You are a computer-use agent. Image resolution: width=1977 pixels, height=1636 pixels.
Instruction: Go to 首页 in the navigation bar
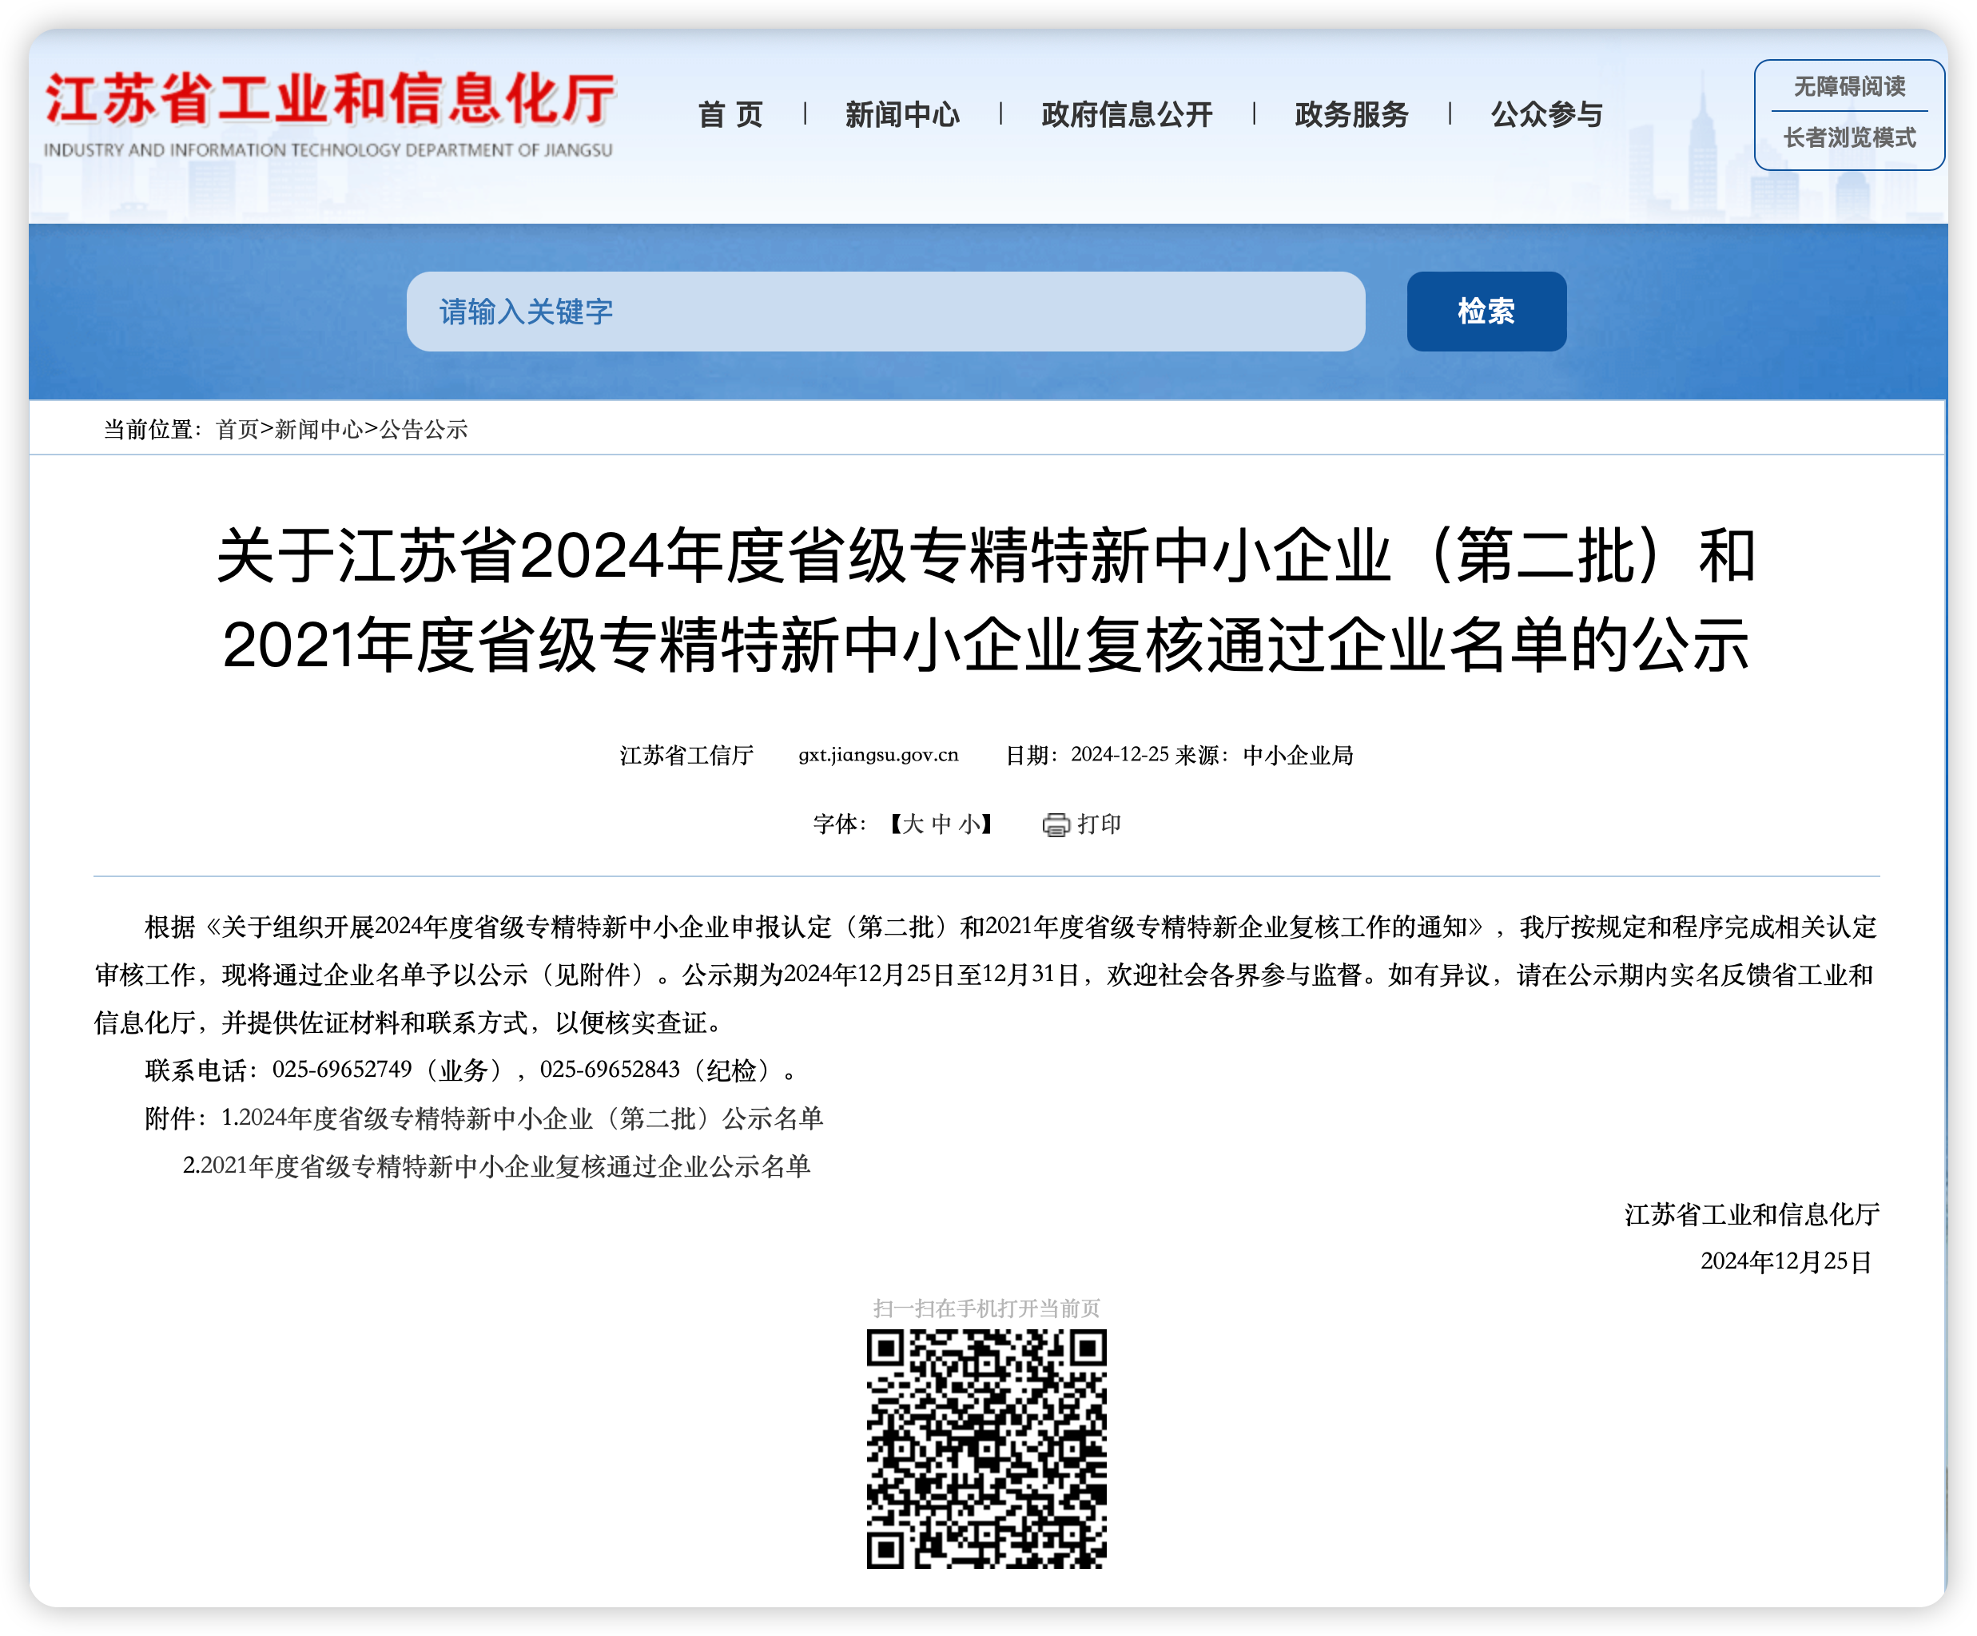pyautogui.click(x=730, y=115)
